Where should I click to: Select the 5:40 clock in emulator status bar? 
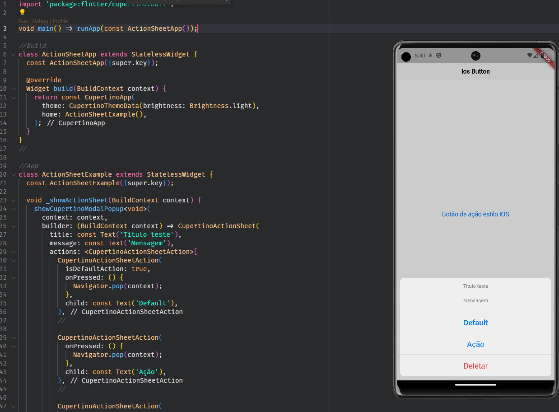420,55
